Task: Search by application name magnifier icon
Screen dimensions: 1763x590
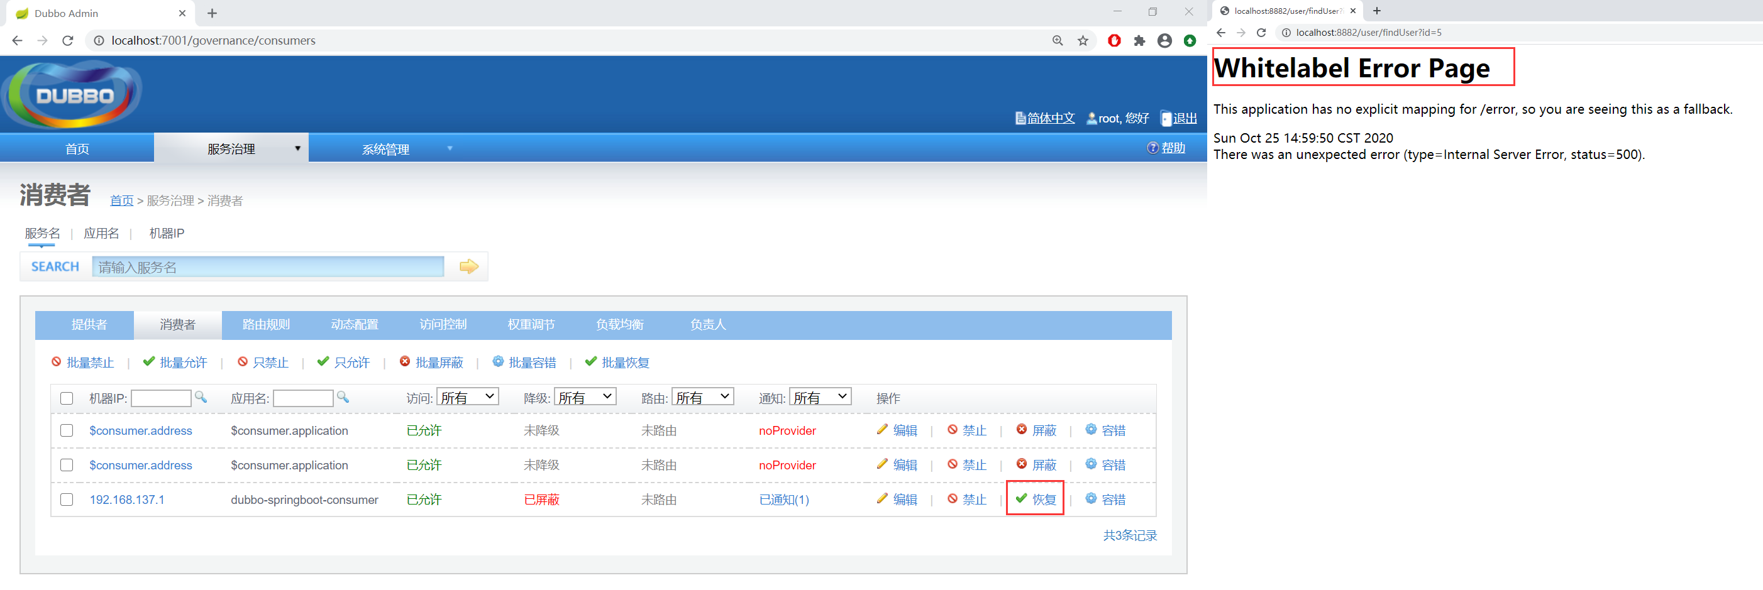Action: [343, 397]
